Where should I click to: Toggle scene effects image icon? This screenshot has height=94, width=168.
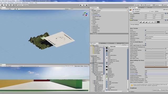pyautogui.click(x=18, y=9)
